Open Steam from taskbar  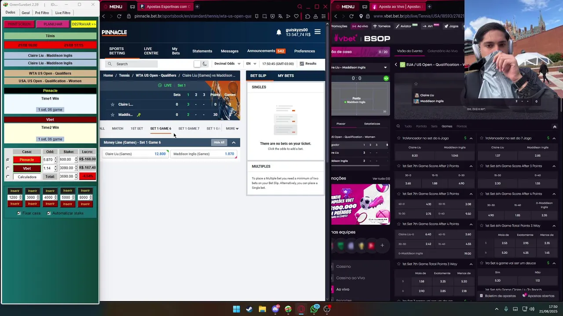coord(249,309)
